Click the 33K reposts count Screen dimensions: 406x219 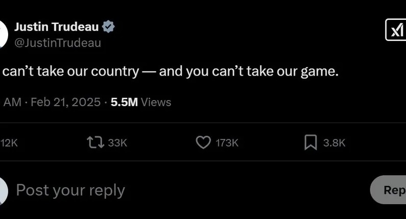click(x=117, y=143)
